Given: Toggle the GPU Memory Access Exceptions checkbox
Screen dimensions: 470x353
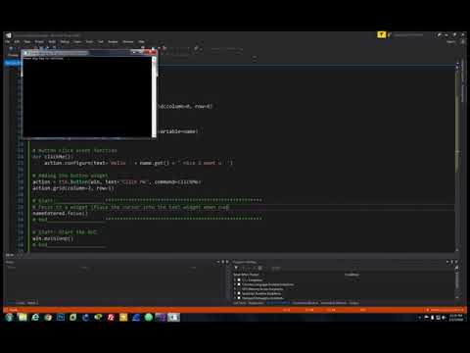Looking at the screenshot, I should pyautogui.click(x=239, y=289).
